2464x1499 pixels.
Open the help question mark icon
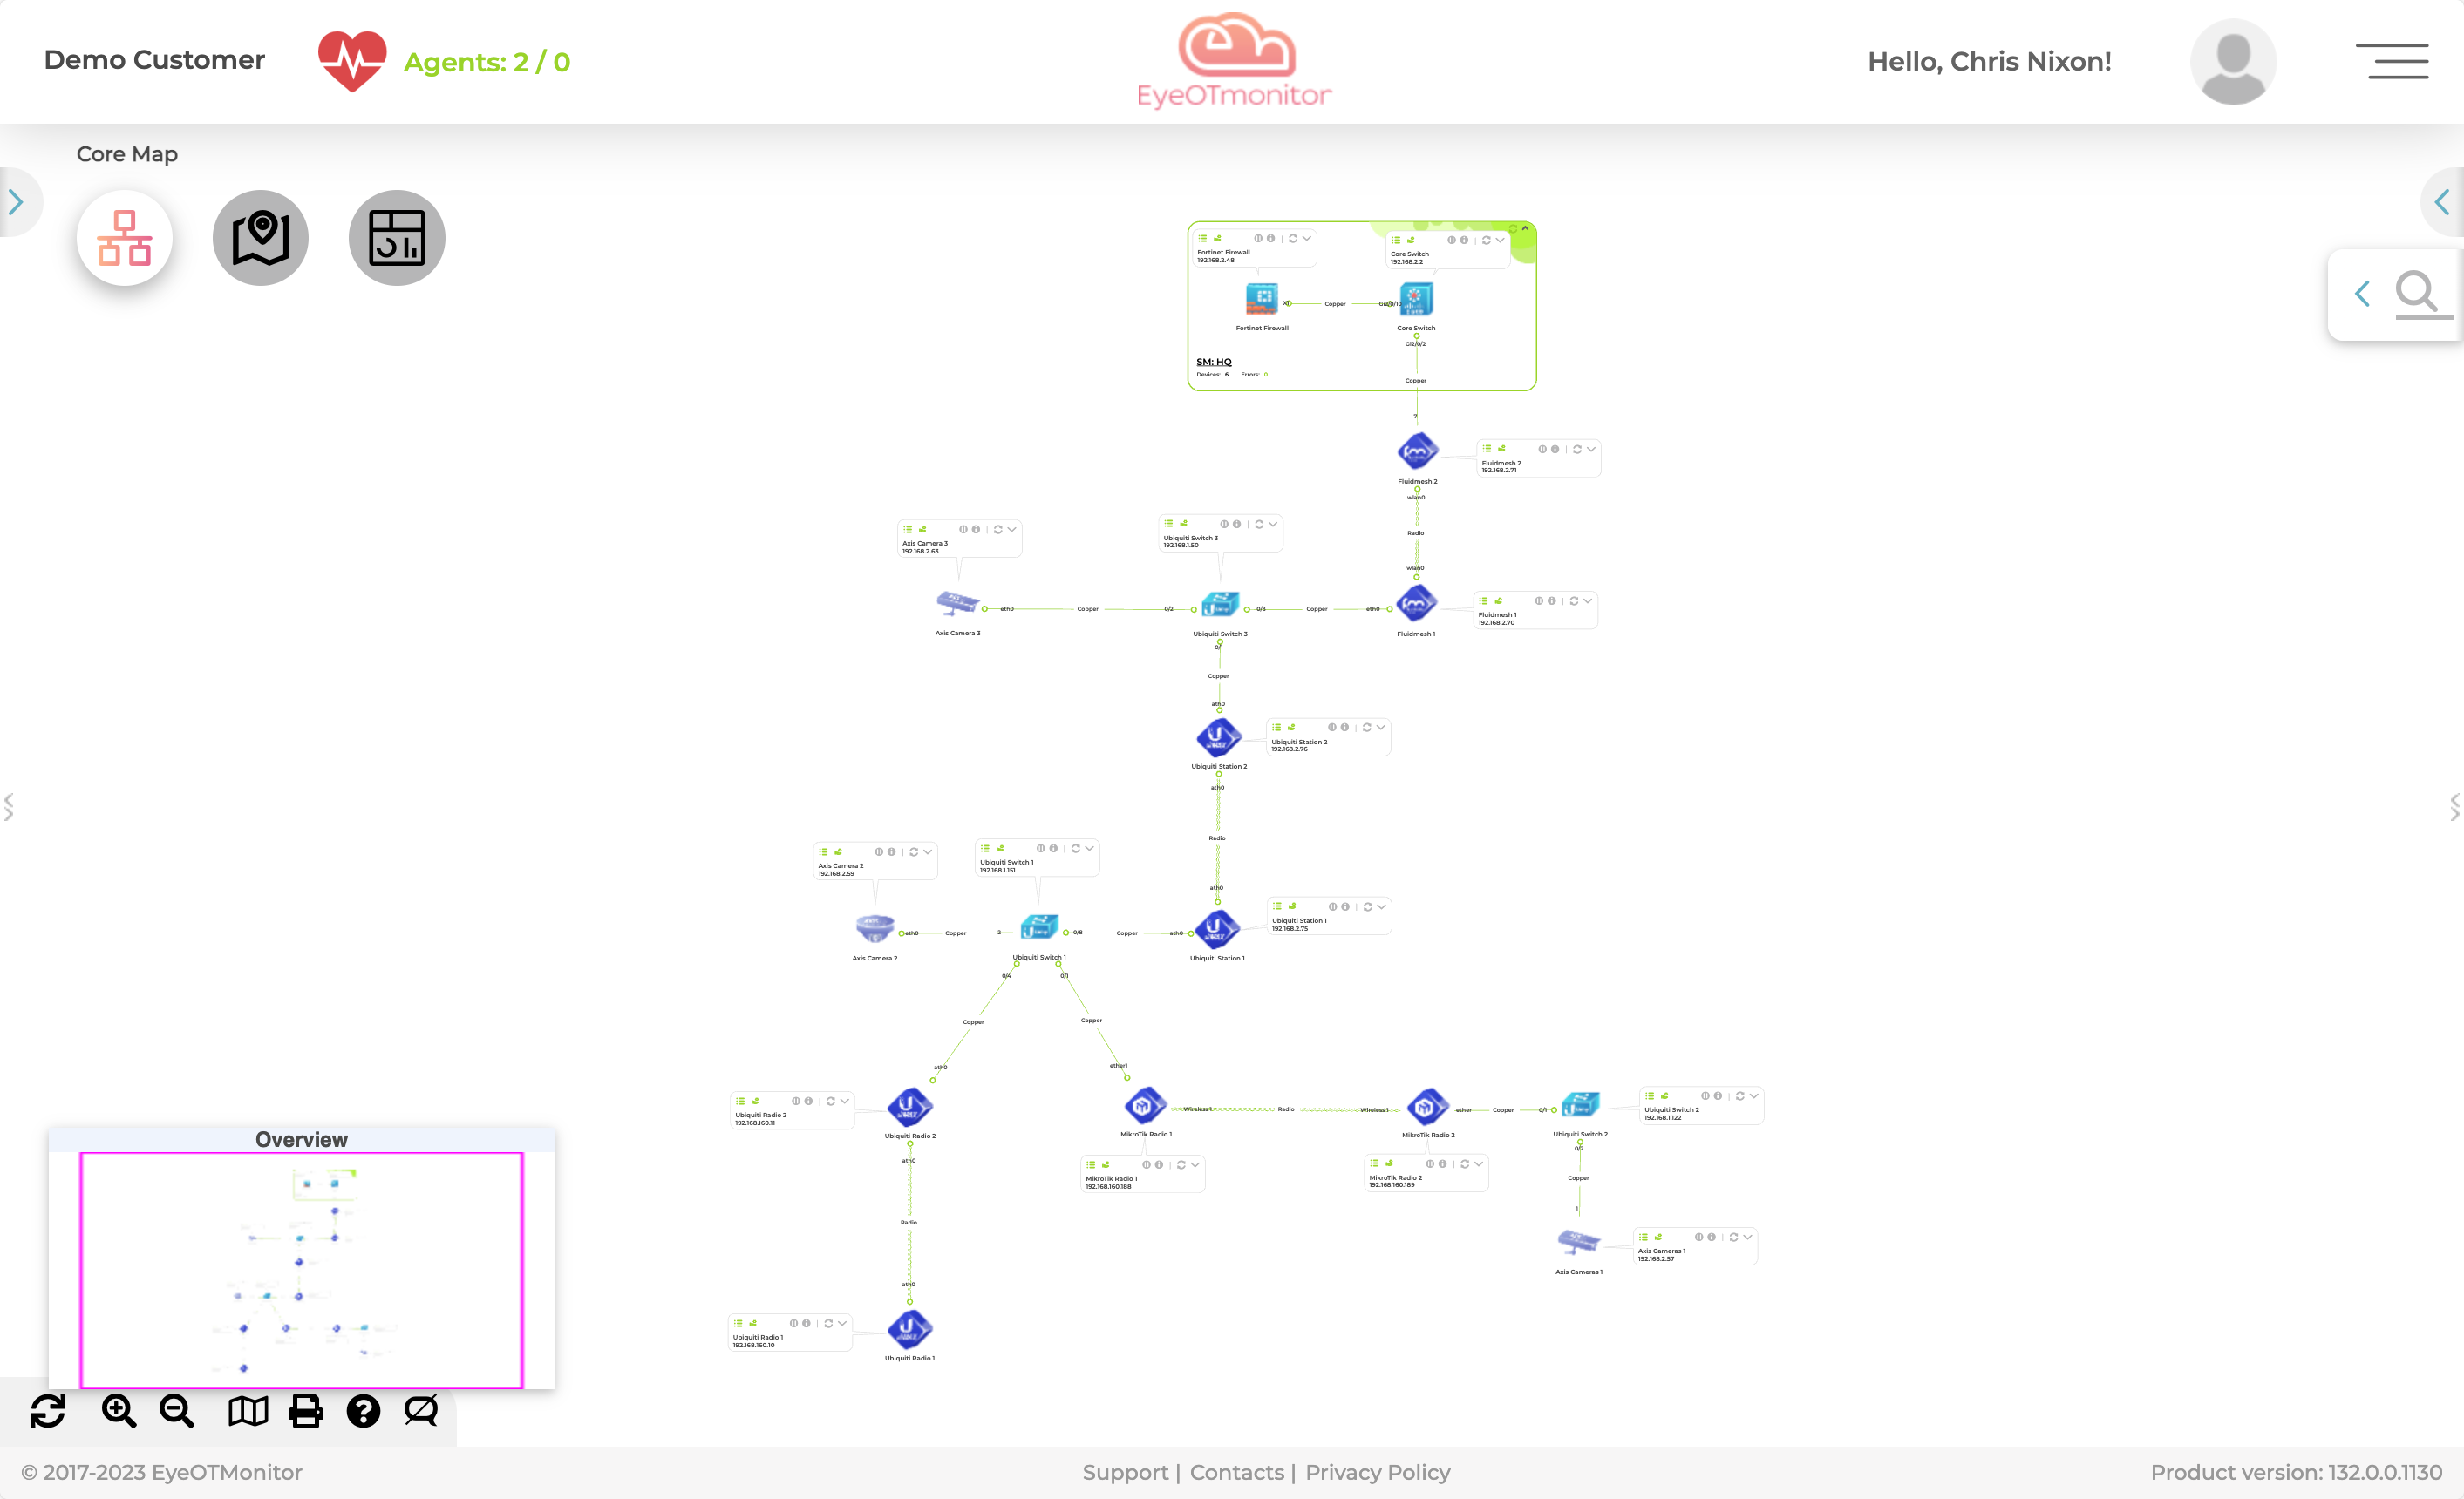(363, 1411)
